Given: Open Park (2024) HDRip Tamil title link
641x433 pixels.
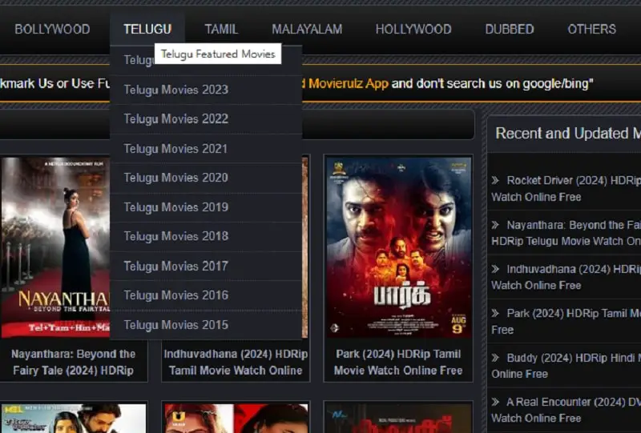Looking at the screenshot, I should click(398, 362).
